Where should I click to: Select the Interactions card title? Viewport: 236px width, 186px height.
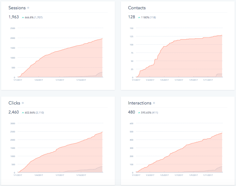[140, 103]
